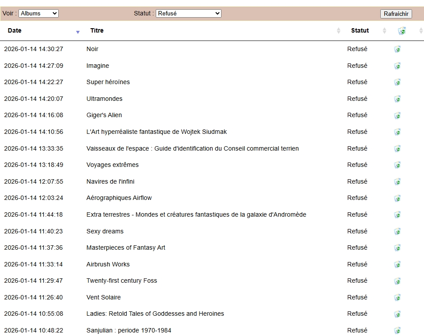The height and width of the screenshot is (336, 424).
Task: Click the recycle icon for Super héroïnes
Action: click(397, 82)
